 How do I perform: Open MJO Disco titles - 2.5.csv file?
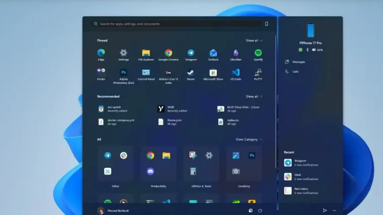tap(238, 109)
